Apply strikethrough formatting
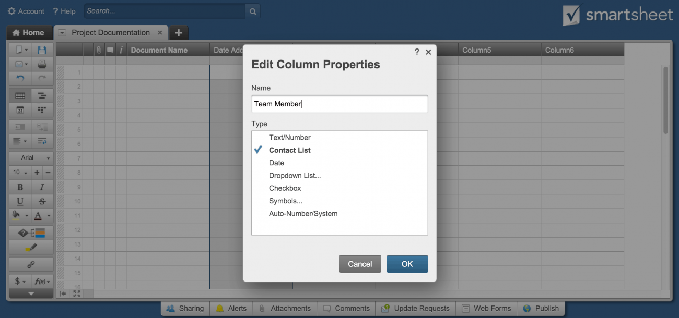The width and height of the screenshot is (679, 318). click(42, 201)
